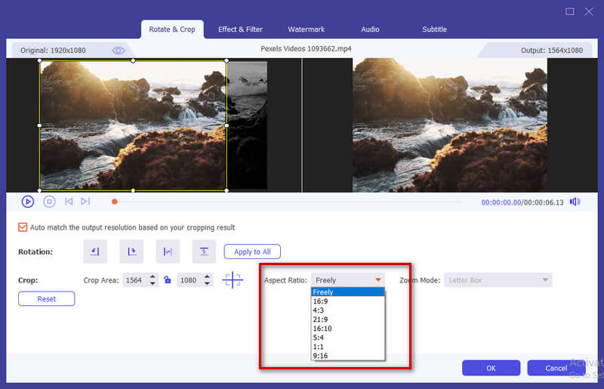This screenshot has width=604, height=389.
Task: Open the Subtitle tab
Action: [435, 29]
